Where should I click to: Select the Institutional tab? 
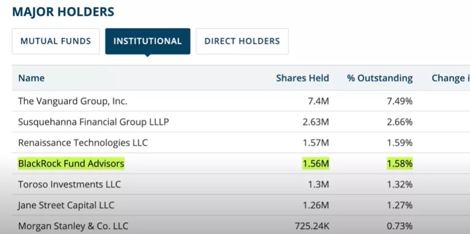click(x=147, y=41)
